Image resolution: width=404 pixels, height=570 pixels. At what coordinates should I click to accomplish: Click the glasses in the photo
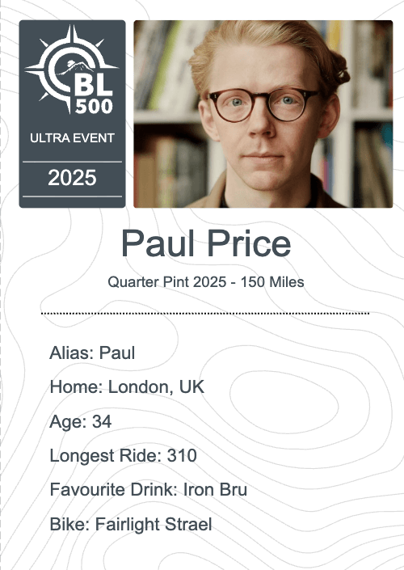coord(263,104)
